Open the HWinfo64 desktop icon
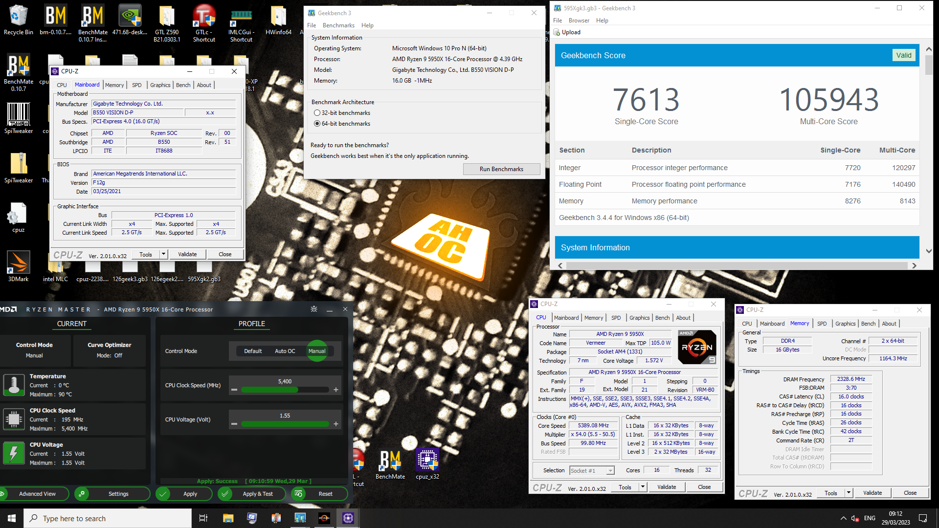The height and width of the screenshot is (528, 939). (x=278, y=20)
